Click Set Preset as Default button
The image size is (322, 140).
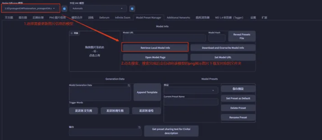[238, 98]
